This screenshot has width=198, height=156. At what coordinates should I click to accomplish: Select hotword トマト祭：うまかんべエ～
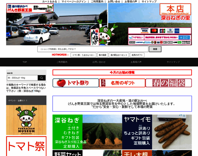[x=83, y=55]
